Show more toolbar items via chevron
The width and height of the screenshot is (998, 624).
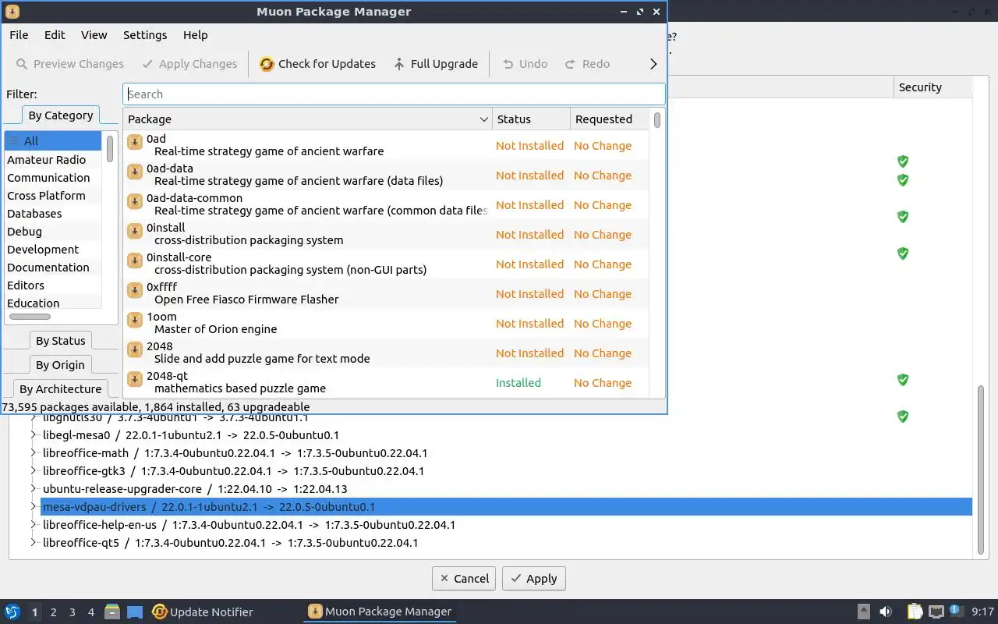[x=653, y=64]
